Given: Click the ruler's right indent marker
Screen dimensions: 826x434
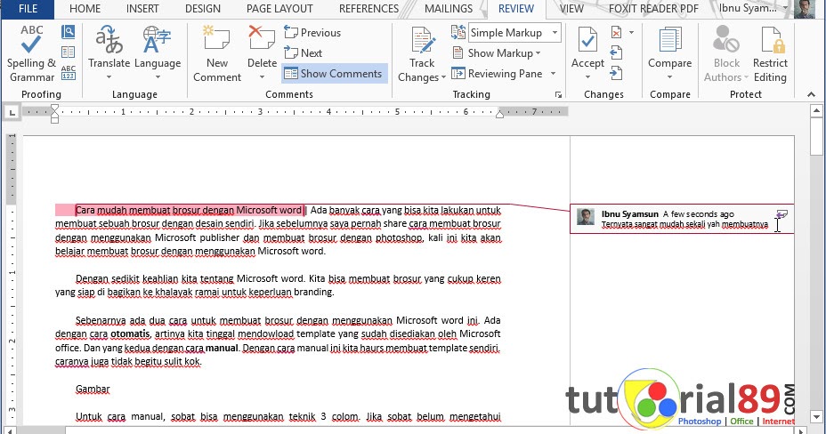Looking at the screenshot, I should 499,114.
